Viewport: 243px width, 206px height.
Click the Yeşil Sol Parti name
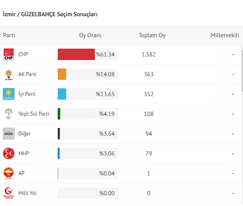coord(34,114)
